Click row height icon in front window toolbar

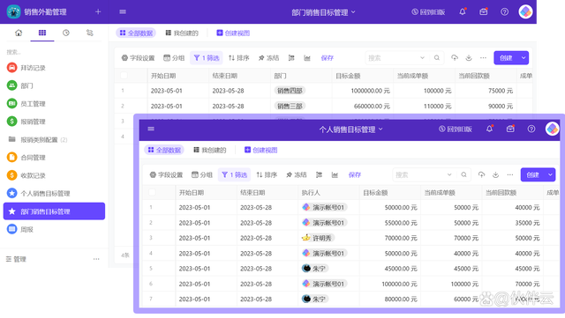[x=319, y=174]
